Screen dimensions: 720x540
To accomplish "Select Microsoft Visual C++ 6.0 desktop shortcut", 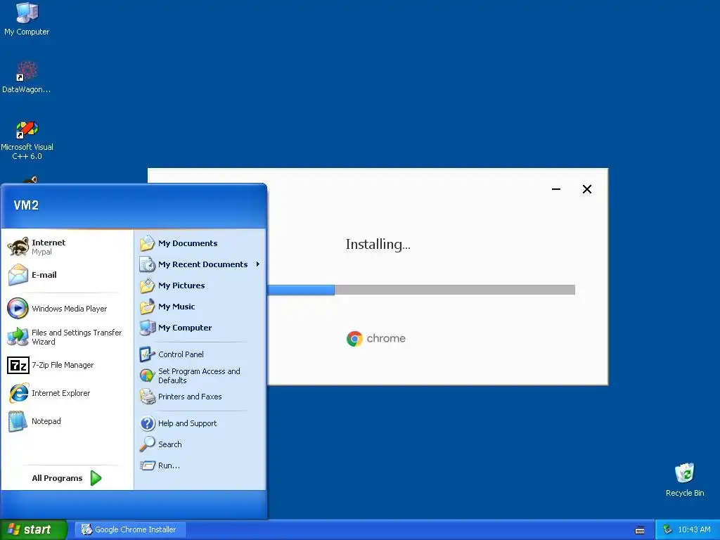I will [27, 140].
